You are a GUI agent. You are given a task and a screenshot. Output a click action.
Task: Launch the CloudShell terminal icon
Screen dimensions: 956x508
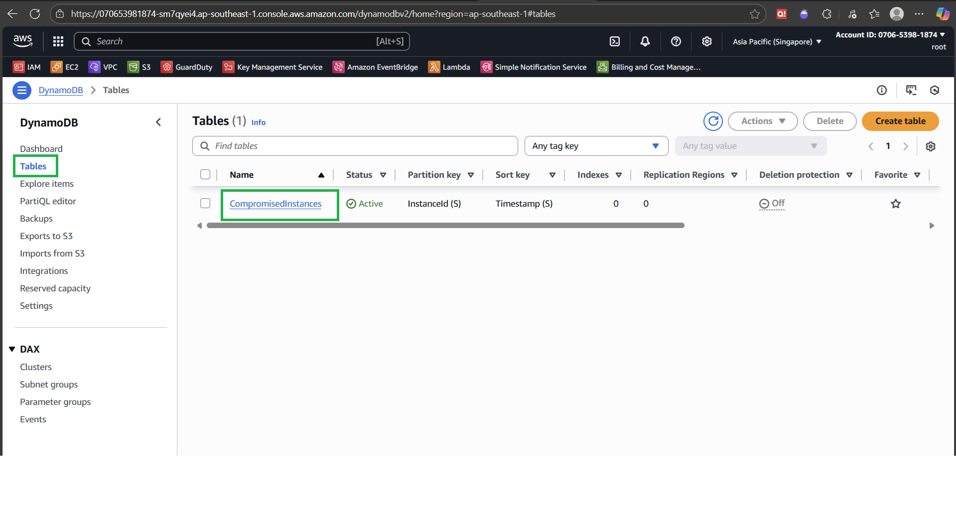point(615,41)
